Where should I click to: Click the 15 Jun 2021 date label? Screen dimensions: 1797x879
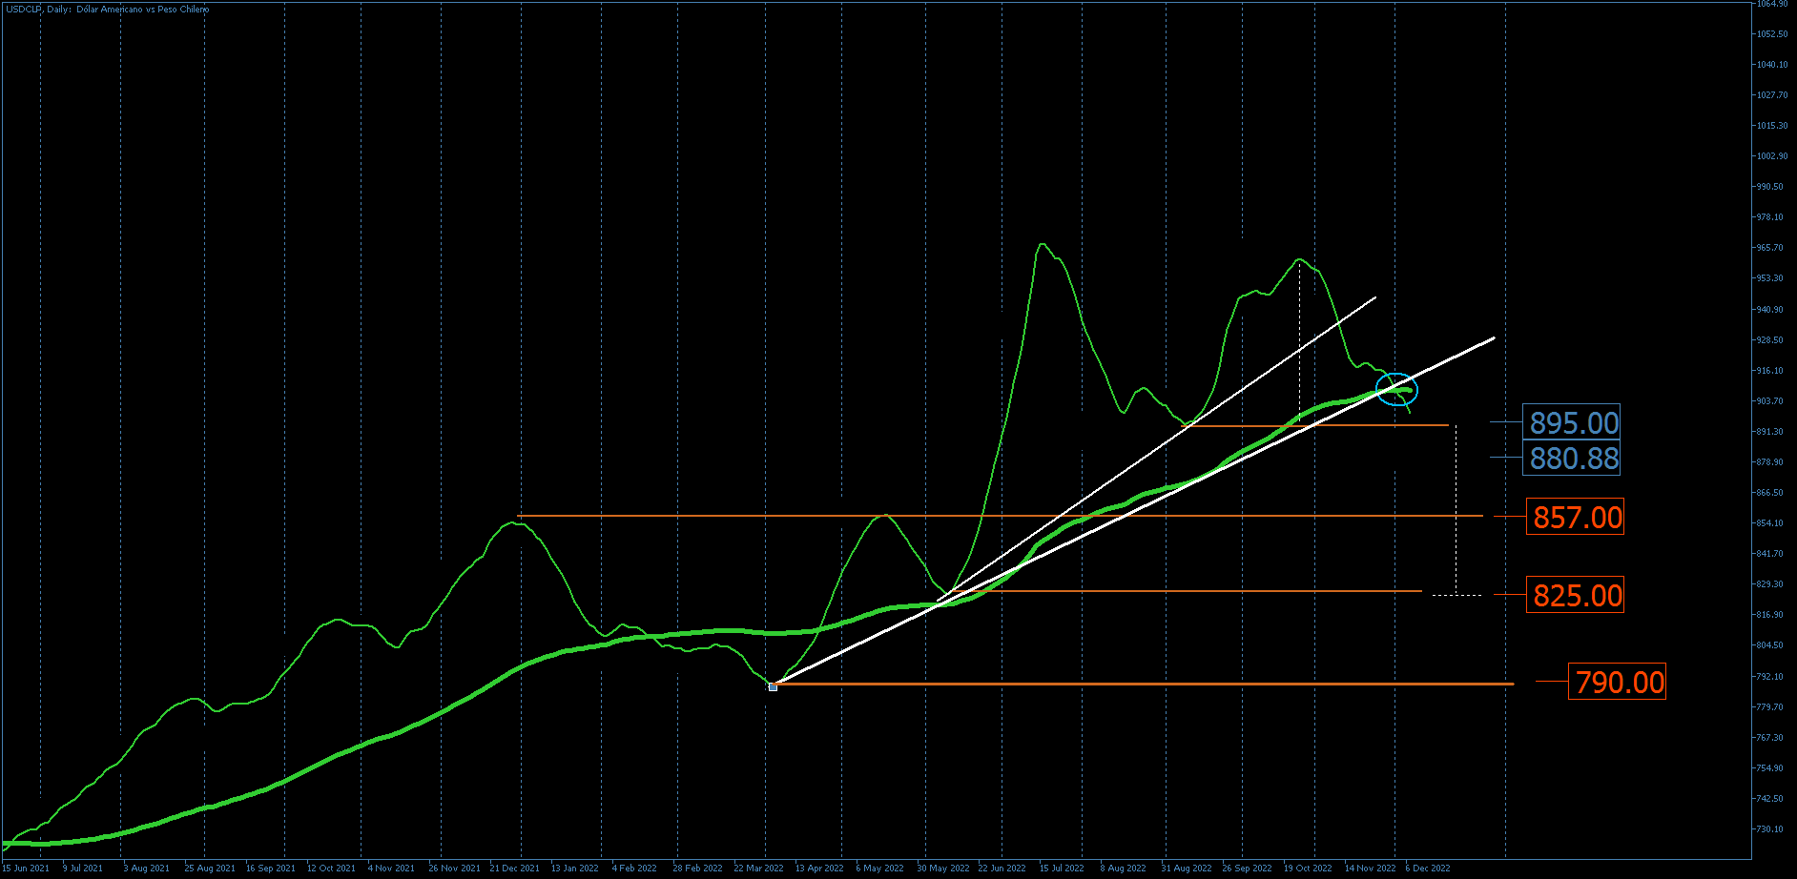click(26, 869)
